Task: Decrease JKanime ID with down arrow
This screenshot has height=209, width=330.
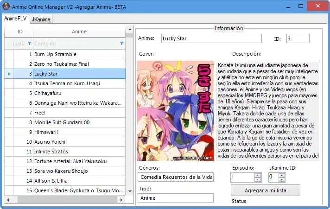Action: click(282, 179)
